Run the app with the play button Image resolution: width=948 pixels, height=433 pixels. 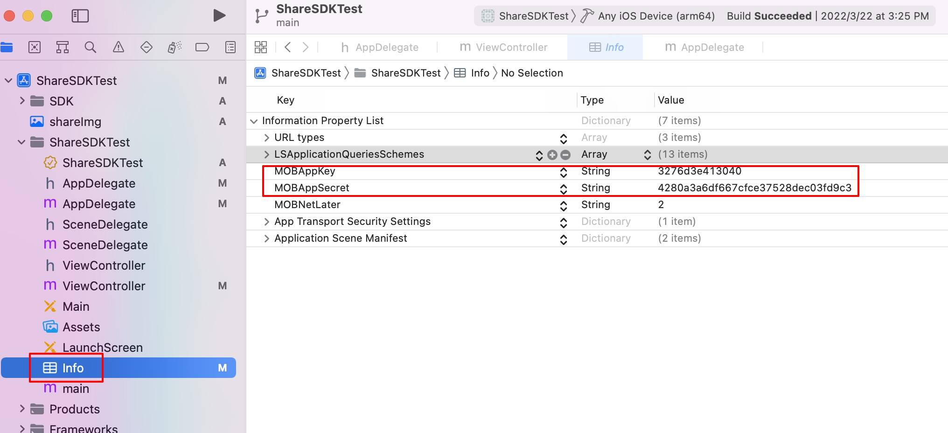[219, 15]
